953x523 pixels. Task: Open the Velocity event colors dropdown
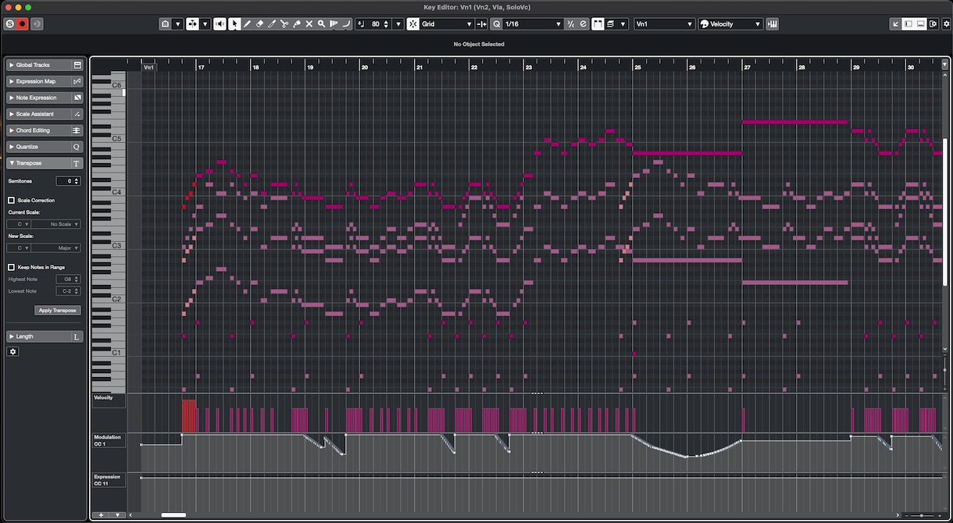(730, 24)
